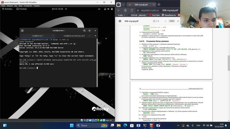Click the tray Wi-Fi network icon
Screen dimensions: 230x129
pyautogui.click(x=204, y=125)
